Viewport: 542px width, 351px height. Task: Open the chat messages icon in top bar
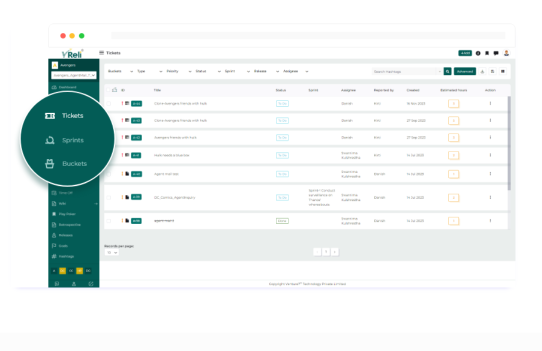coord(496,53)
